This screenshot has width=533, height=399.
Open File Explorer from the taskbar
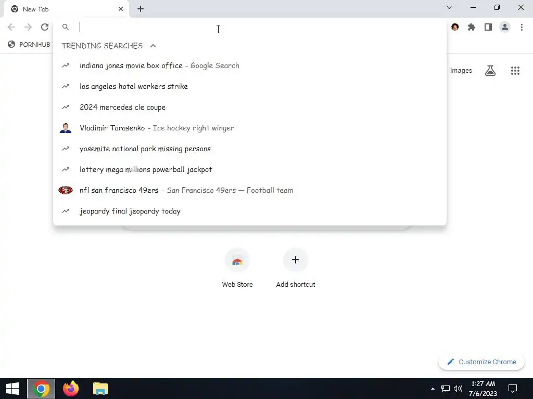[x=100, y=389]
